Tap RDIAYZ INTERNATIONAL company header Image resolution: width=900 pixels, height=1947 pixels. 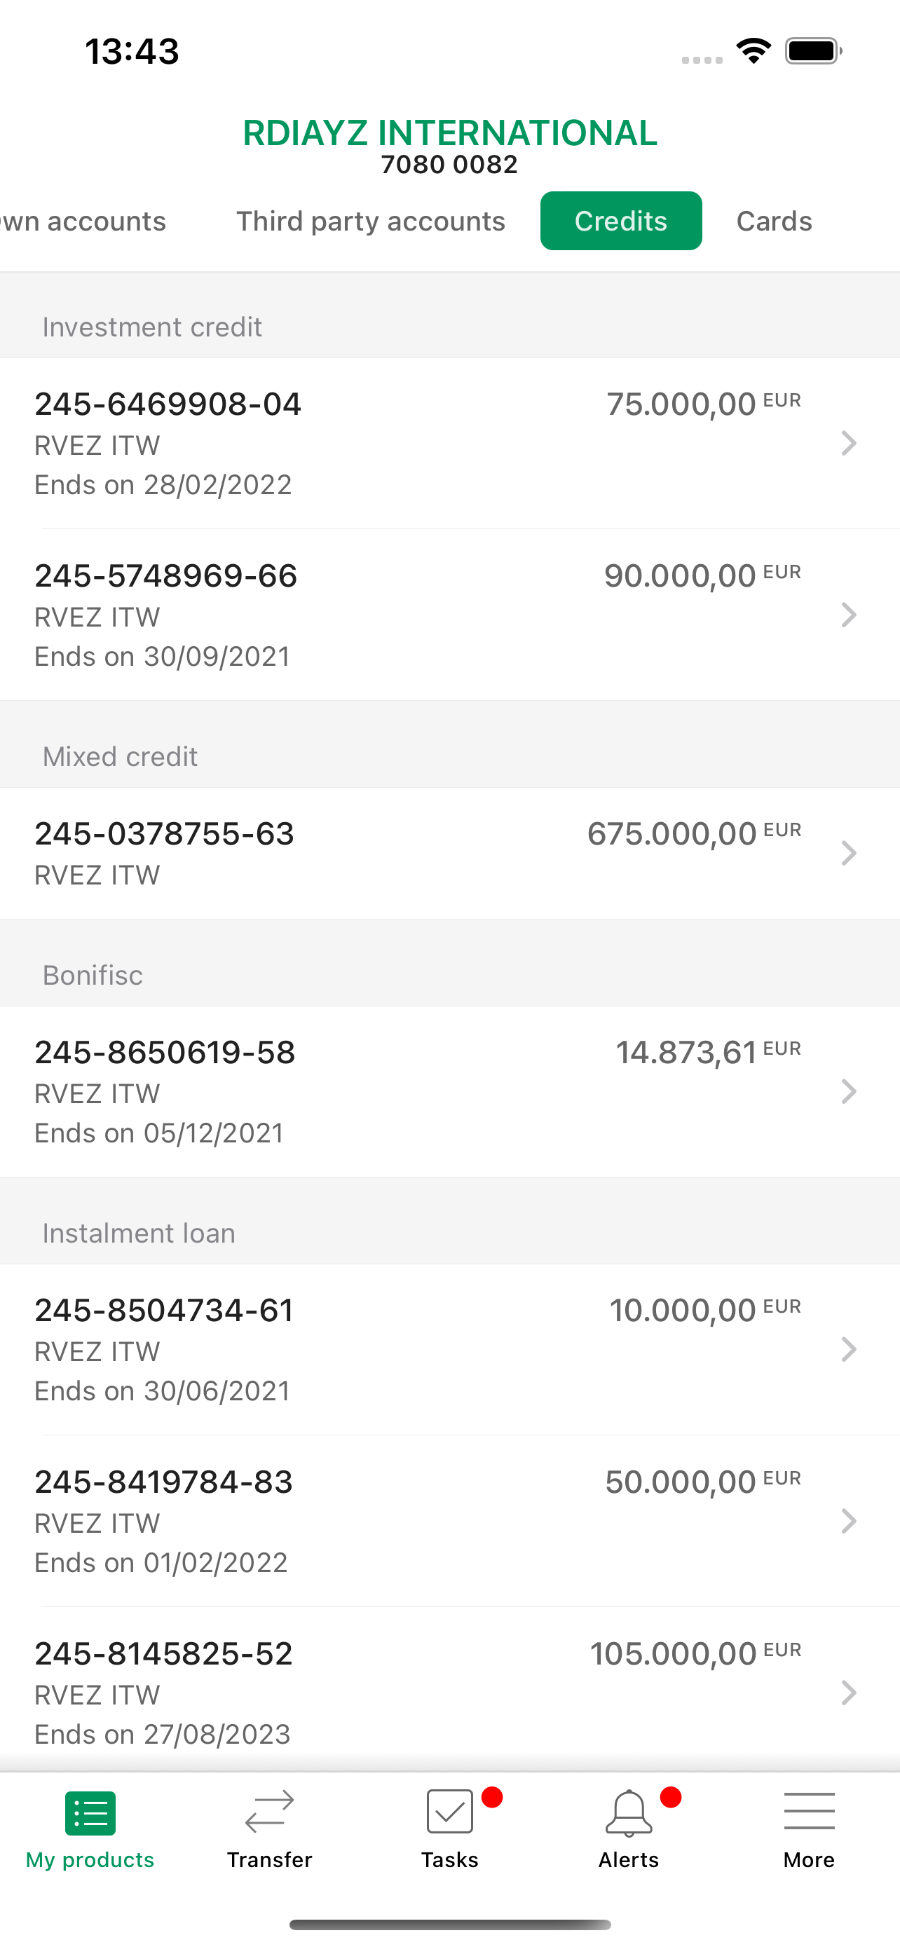tap(449, 133)
